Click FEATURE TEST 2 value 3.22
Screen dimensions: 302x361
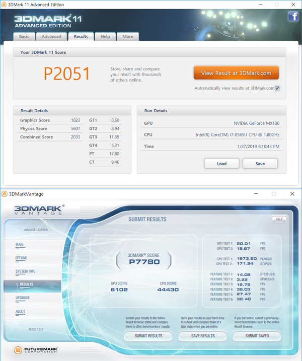pyautogui.click(x=242, y=279)
